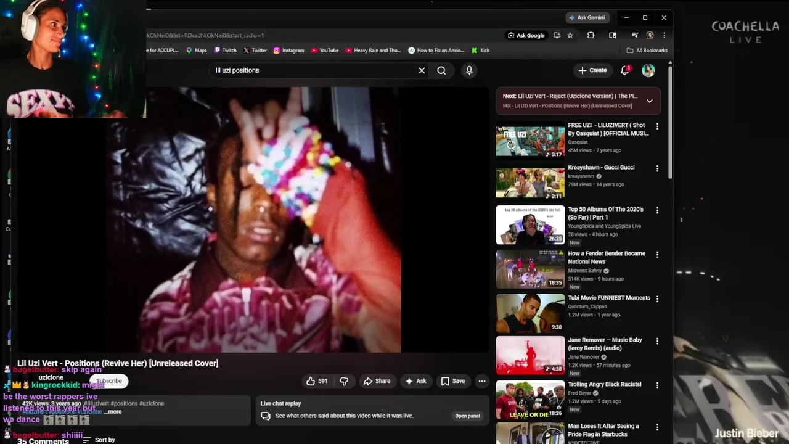Click the Share button under the video
The image size is (789, 444).
377,381
